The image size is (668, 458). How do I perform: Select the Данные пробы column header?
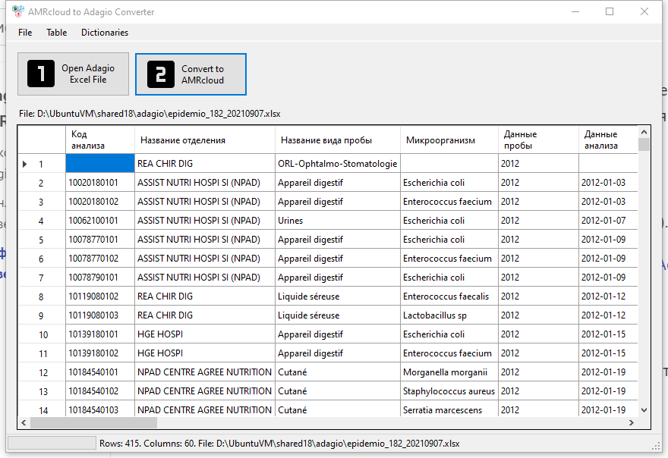click(538, 140)
